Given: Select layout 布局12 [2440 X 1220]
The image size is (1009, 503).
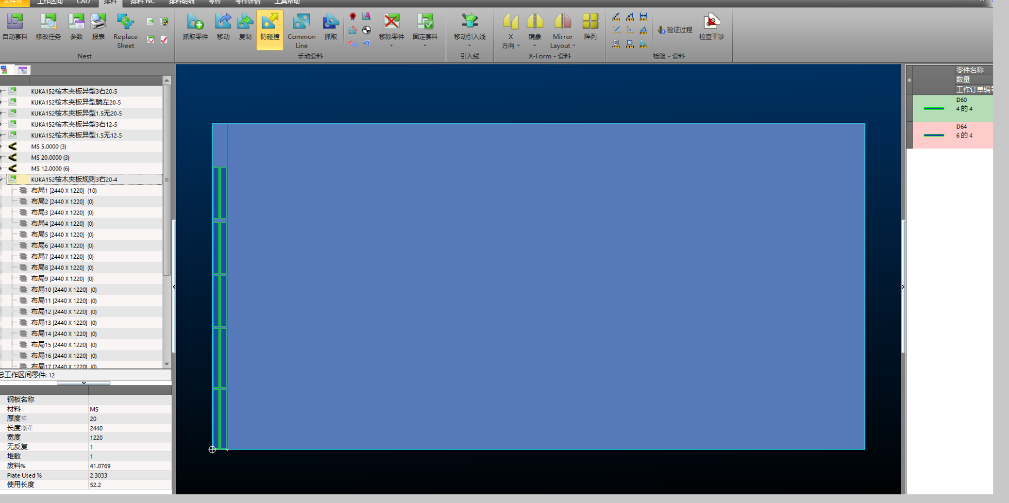Looking at the screenshot, I should pos(63,312).
